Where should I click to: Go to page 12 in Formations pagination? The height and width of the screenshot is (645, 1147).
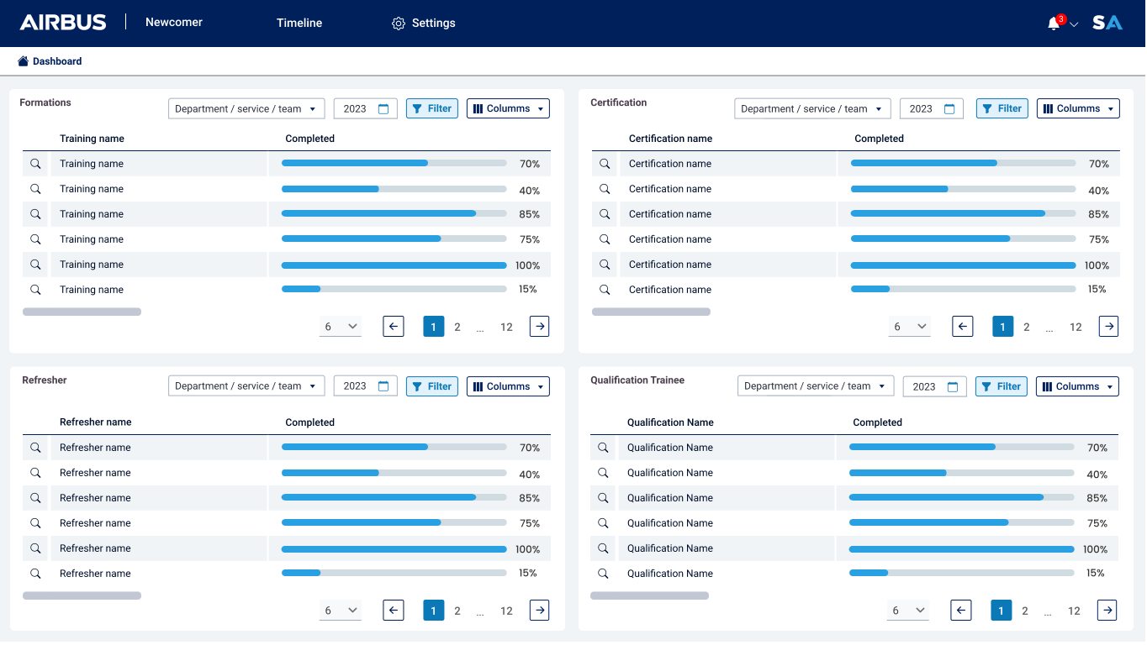(506, 327)
